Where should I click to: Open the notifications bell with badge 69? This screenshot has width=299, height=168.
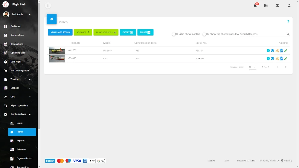pos(255,5)
